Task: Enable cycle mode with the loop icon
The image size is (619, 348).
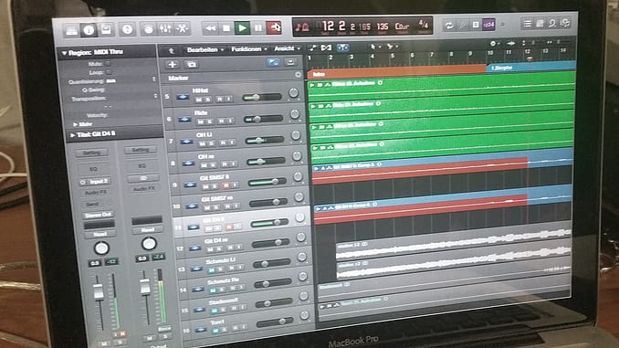Action: pyautogui.click(x=449, y=26)
